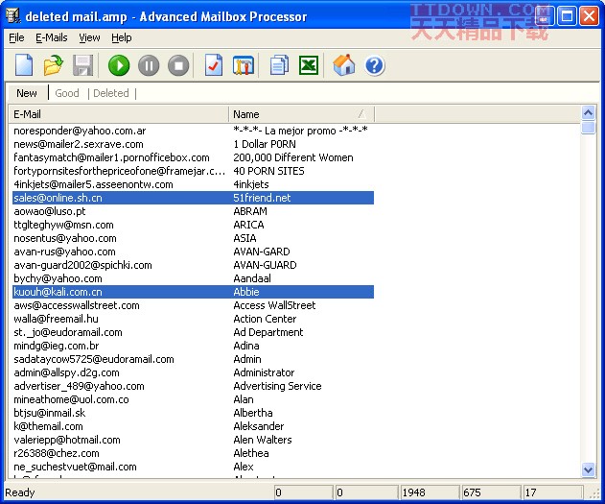Select the 4inkjets@mailer5.asseenontw.com entry

(193, 184)
